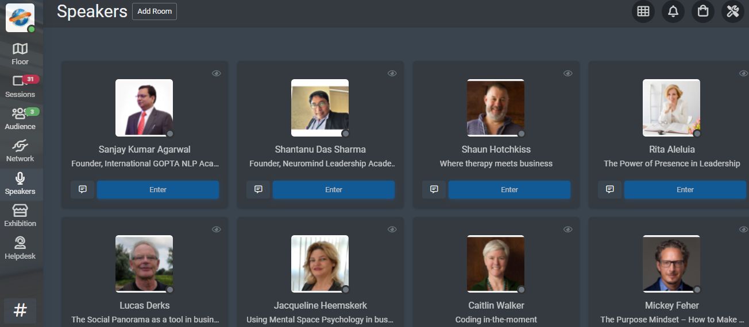Image resolution: width=749 pixels, height=327 pixels.
Task: Click Lucas Derks profile photo
Action: tap(144, 264)
